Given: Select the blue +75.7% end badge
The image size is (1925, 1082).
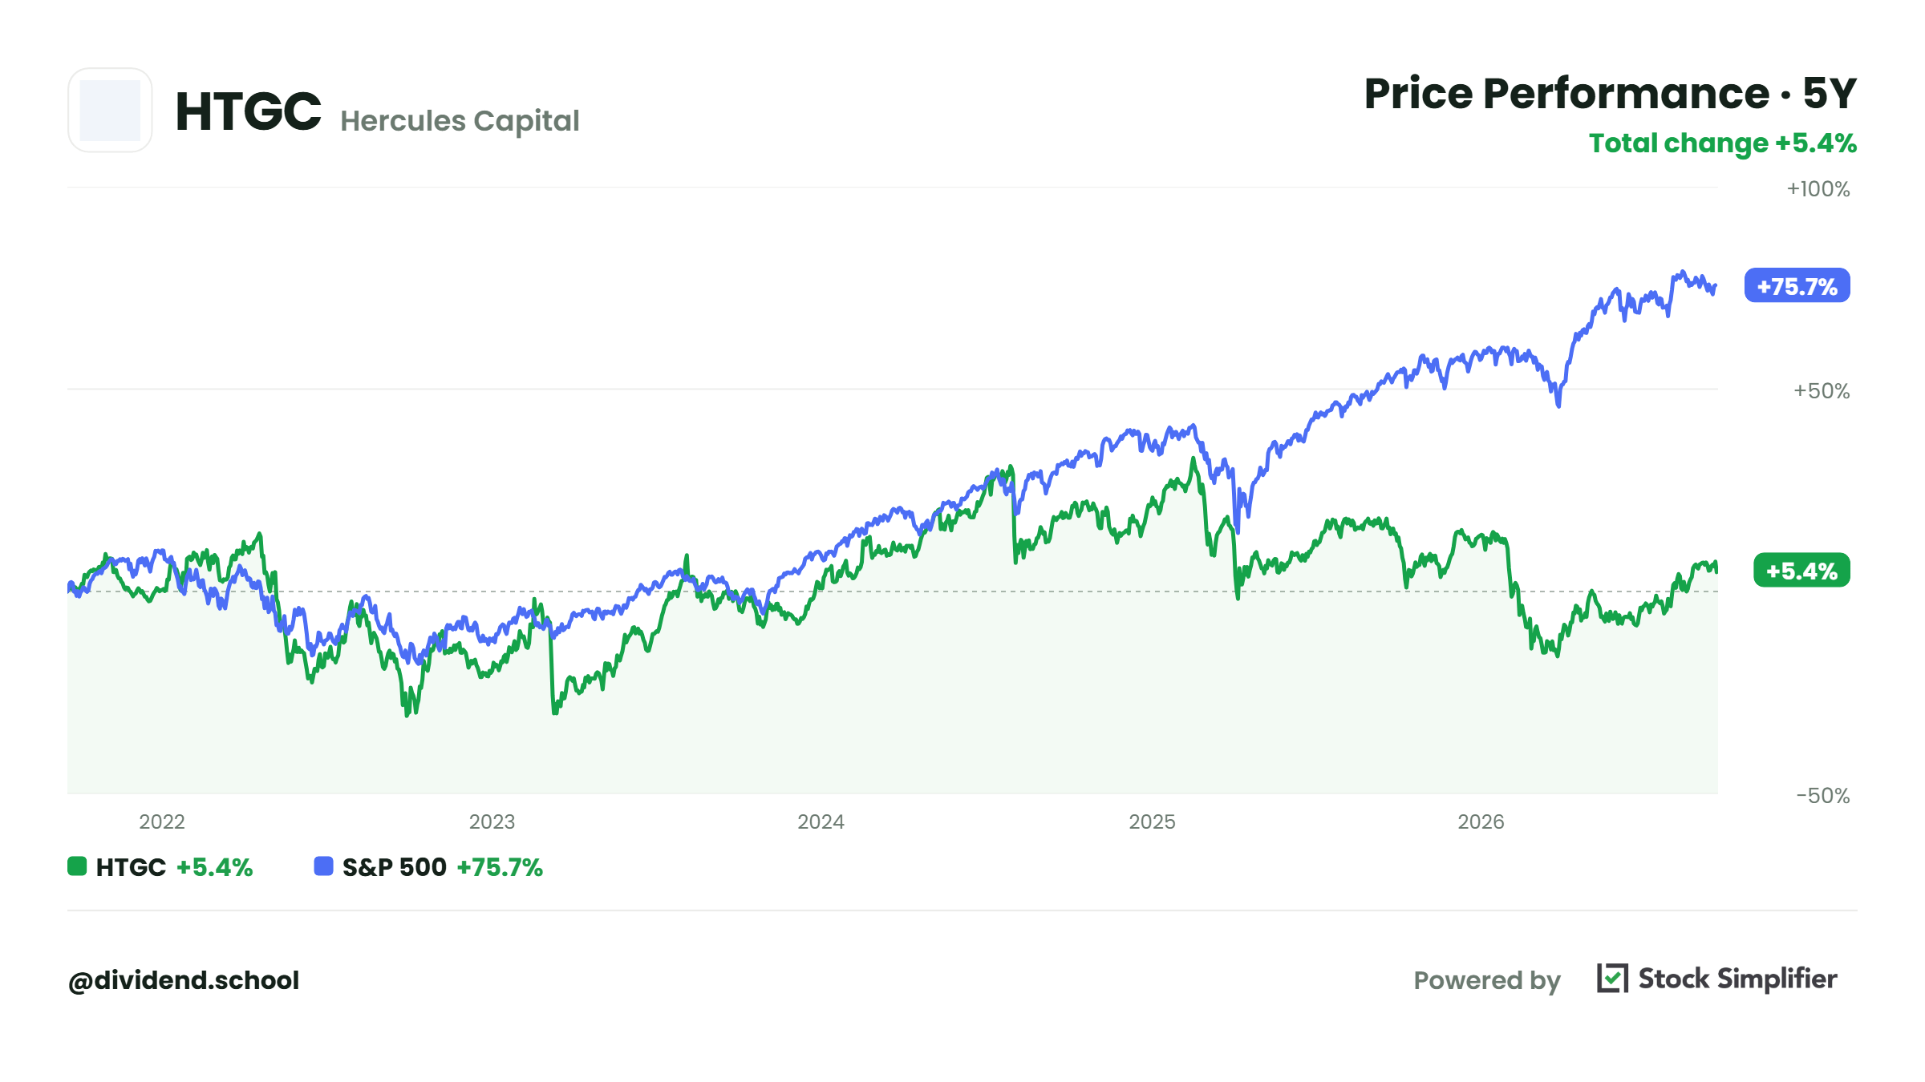Looking at the screenshot, I should point(1797,286).
